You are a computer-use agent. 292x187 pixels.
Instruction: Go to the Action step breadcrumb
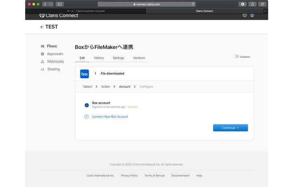tap(105, 87)
